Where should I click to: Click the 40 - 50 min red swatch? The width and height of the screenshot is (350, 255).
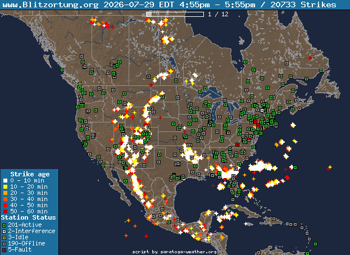(x=6, y=205)
